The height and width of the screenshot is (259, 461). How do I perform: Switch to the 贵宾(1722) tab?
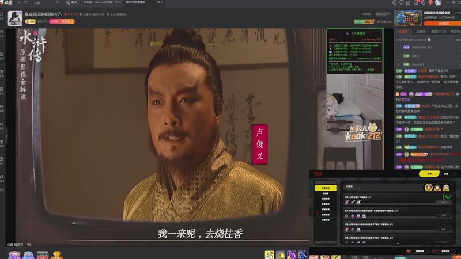point(439,32)
